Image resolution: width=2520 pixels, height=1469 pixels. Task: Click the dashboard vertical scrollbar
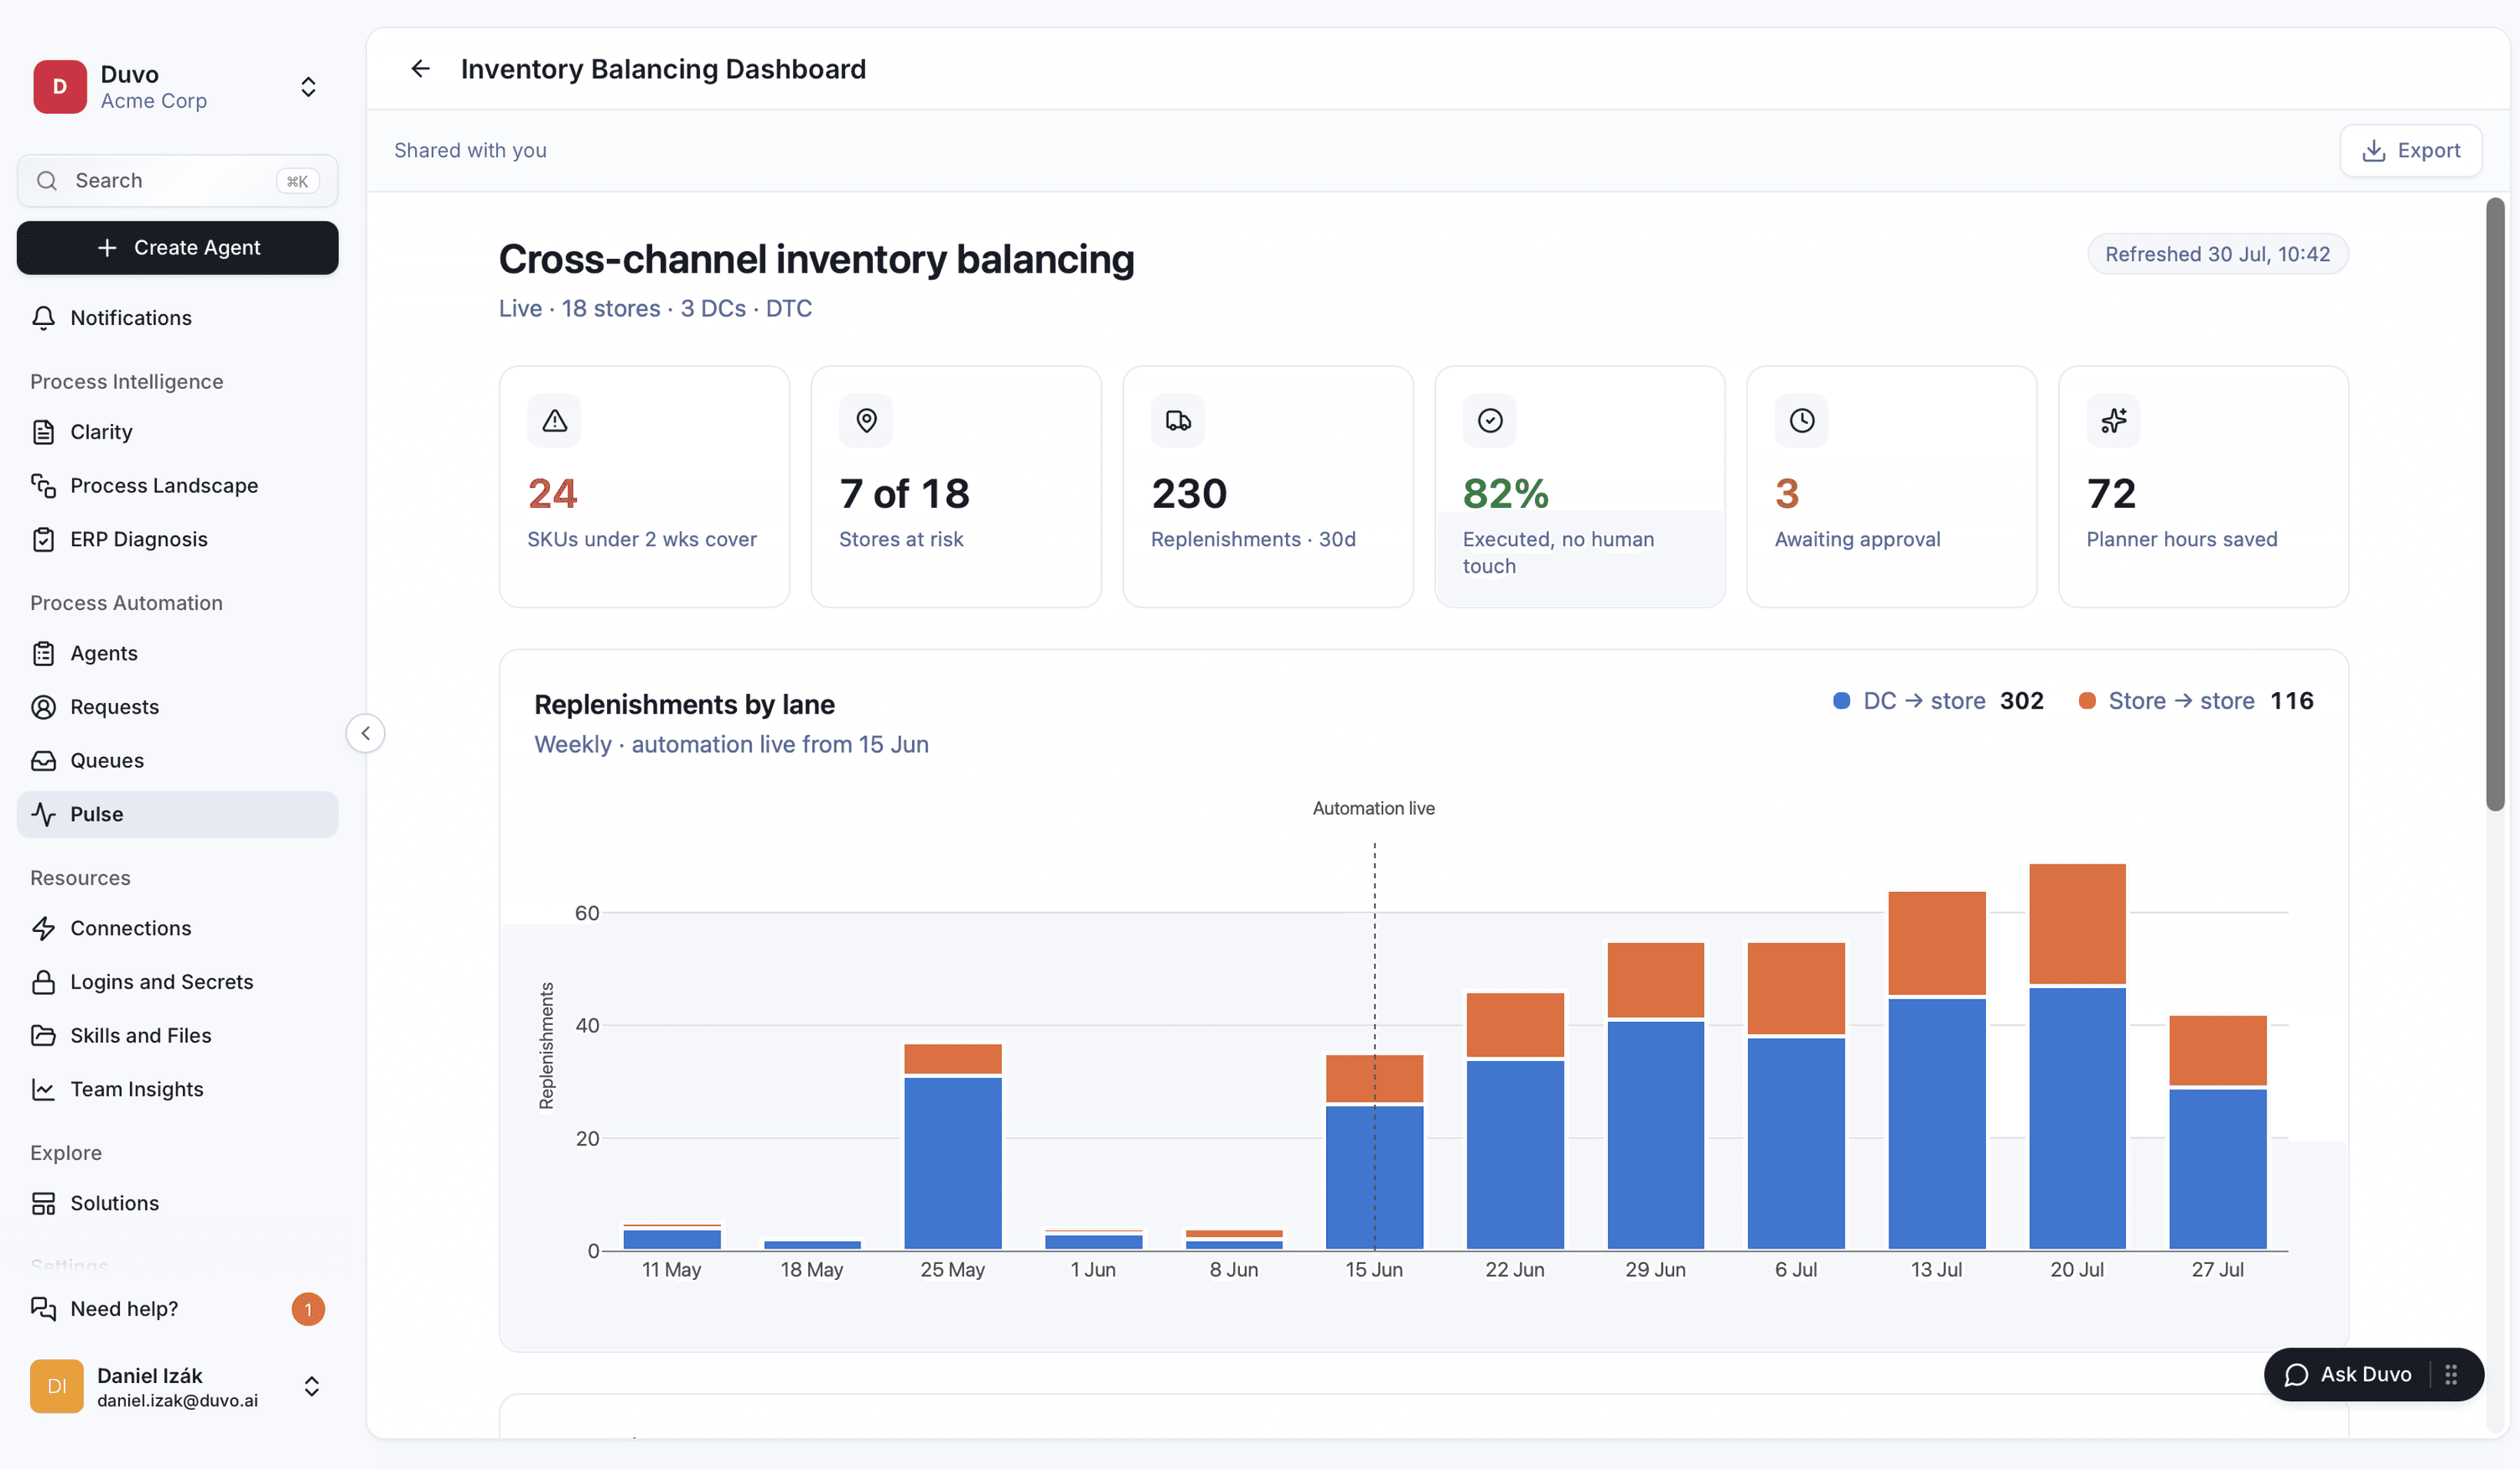coord(2496,505)
